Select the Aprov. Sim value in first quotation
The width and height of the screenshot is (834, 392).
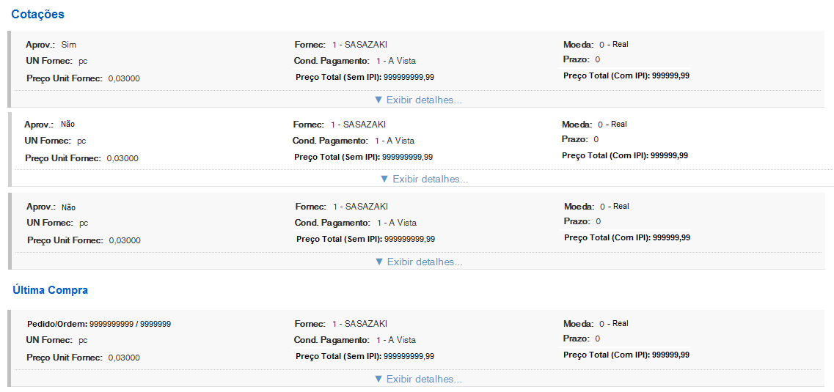tap(68, 45)
